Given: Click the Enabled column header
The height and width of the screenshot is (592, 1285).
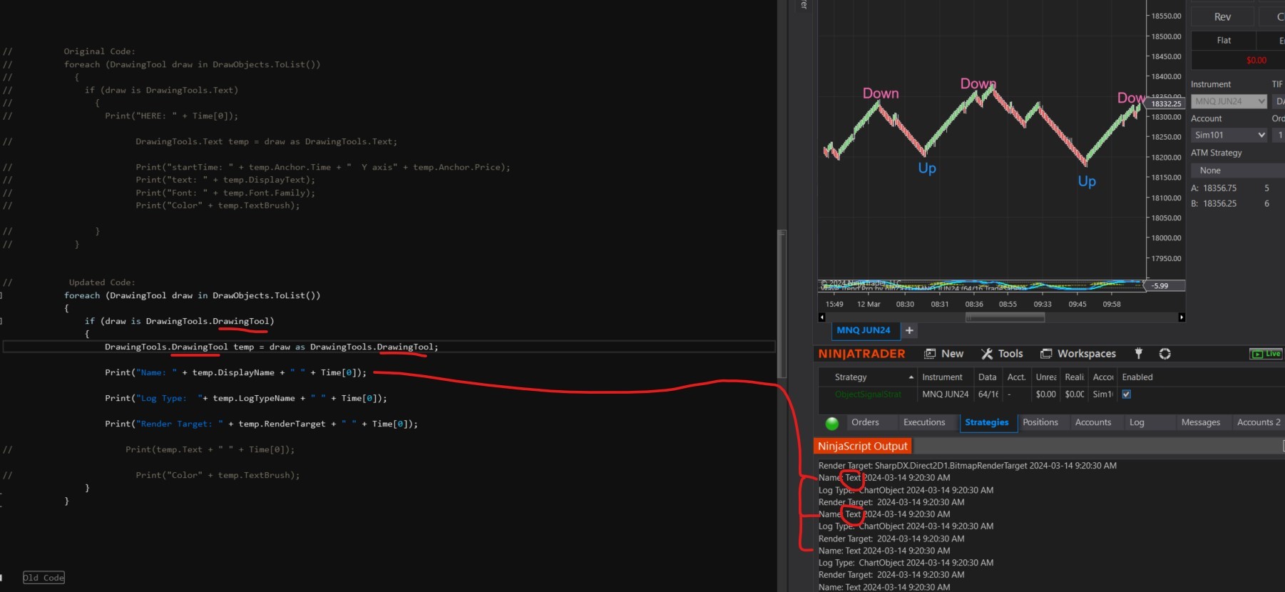Looking at the screenshot, I should point(1137,377).
